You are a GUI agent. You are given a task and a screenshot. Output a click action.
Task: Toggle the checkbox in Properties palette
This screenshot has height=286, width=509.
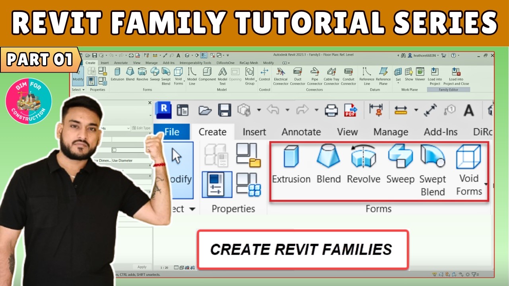(x=114, y=150)
